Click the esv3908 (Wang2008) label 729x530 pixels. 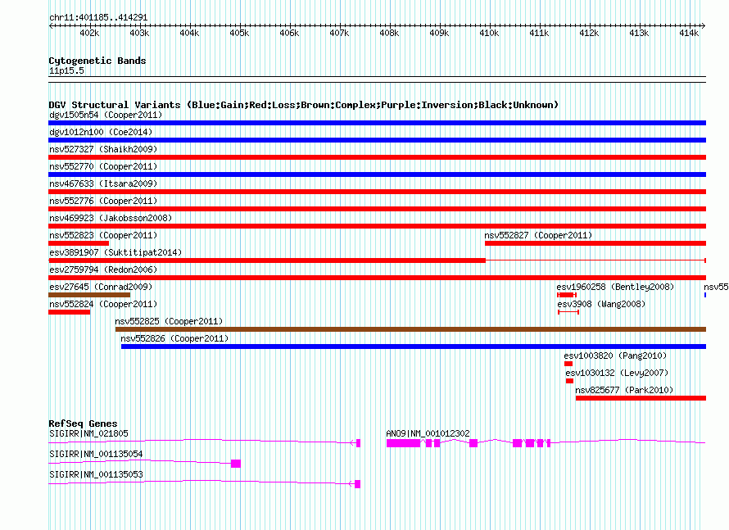pos(601,304)
